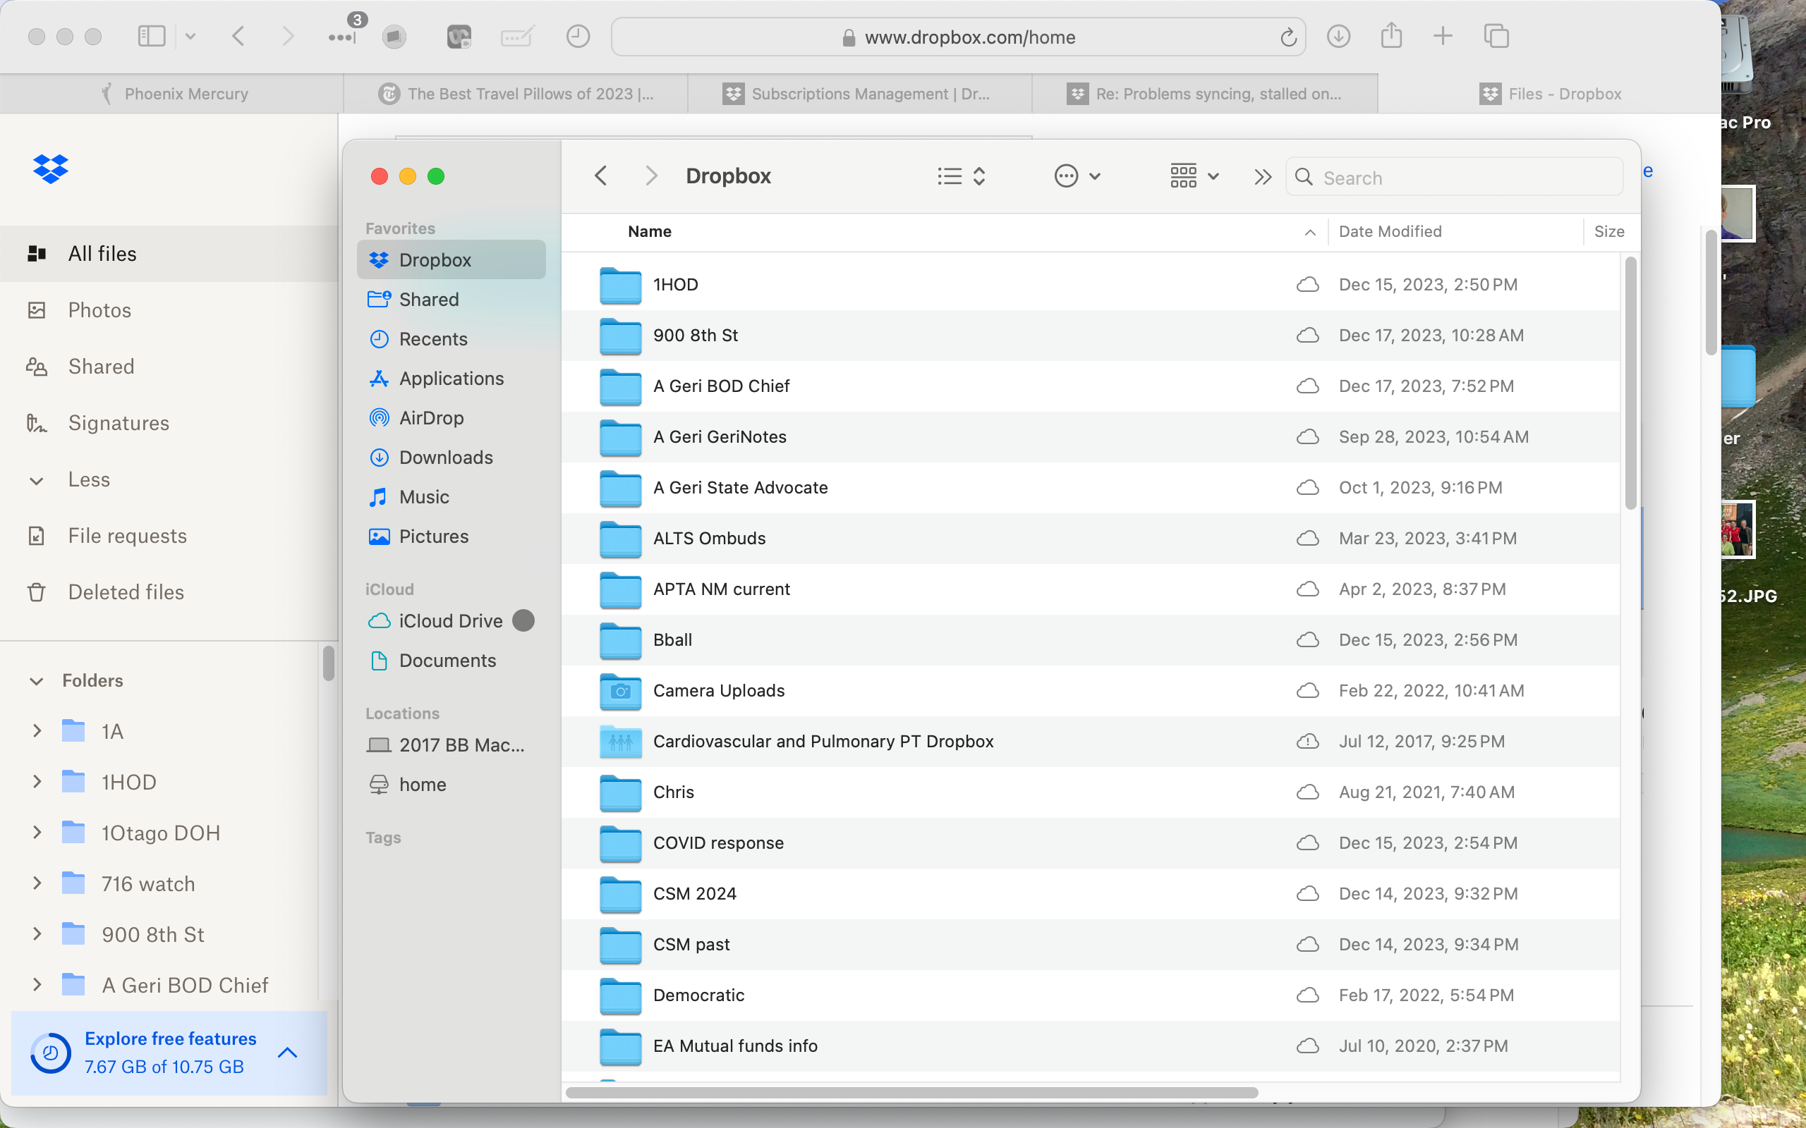Viewport: 1806px width, 1128px height.
Task: Switch to Subscriptions Management tab
Action: [860, 94]
